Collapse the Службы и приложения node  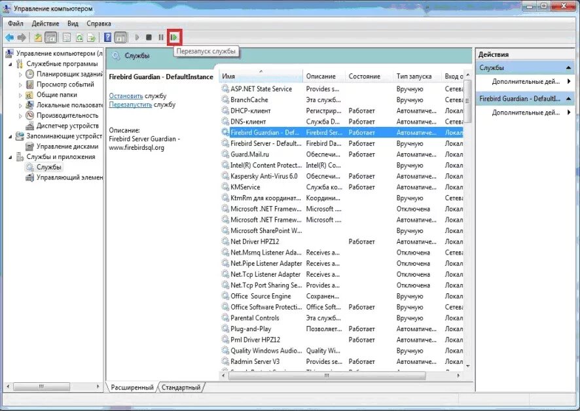point(10,157)
